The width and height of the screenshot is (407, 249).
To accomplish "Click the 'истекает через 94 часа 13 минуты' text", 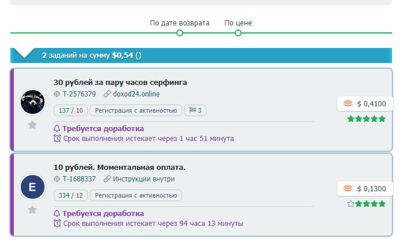I will [184, 224].
